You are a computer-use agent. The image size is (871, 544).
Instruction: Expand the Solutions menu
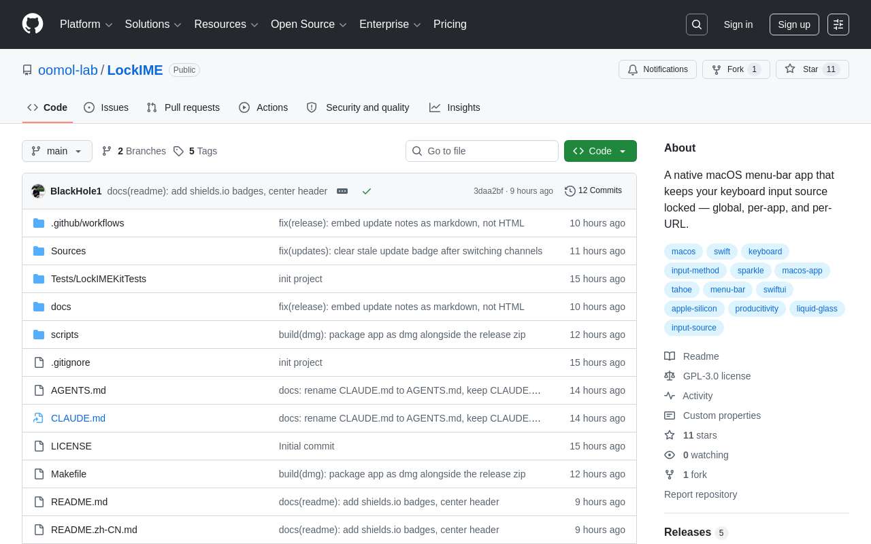[x=153, y=24]
